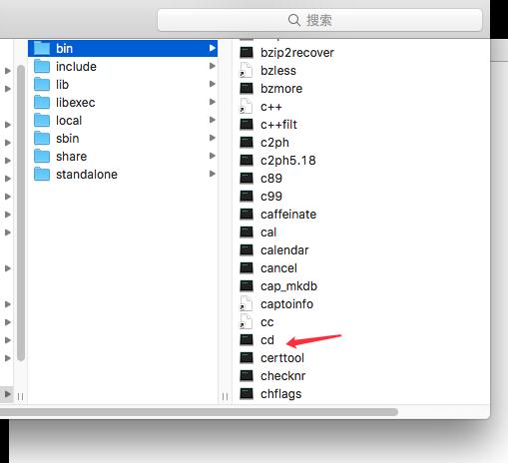Click the calendar executable icon
Viewport: 508px width, 463px height.
(247, 249)
